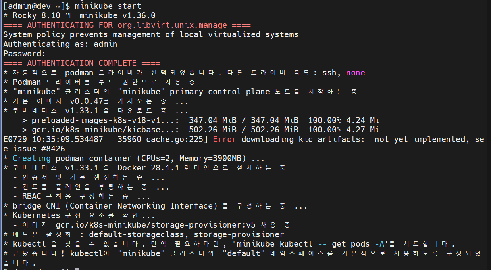The height and width of the screenshot is (270, 491).
Task: Click the 'ssh' driver name
Action: pos(327,73)
